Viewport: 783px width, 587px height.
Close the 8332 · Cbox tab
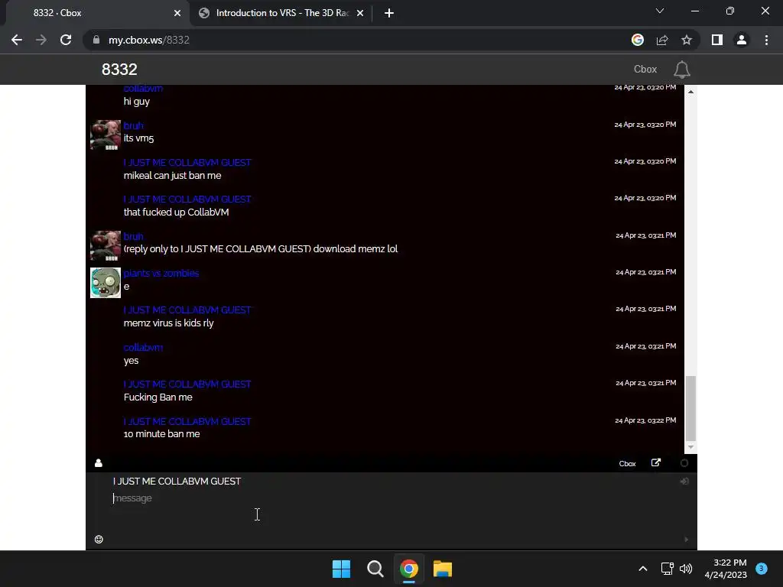tap(177, 13)
